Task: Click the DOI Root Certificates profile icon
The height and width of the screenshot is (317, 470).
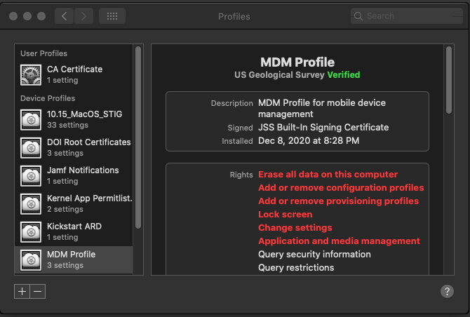Action: coord(31,148)
